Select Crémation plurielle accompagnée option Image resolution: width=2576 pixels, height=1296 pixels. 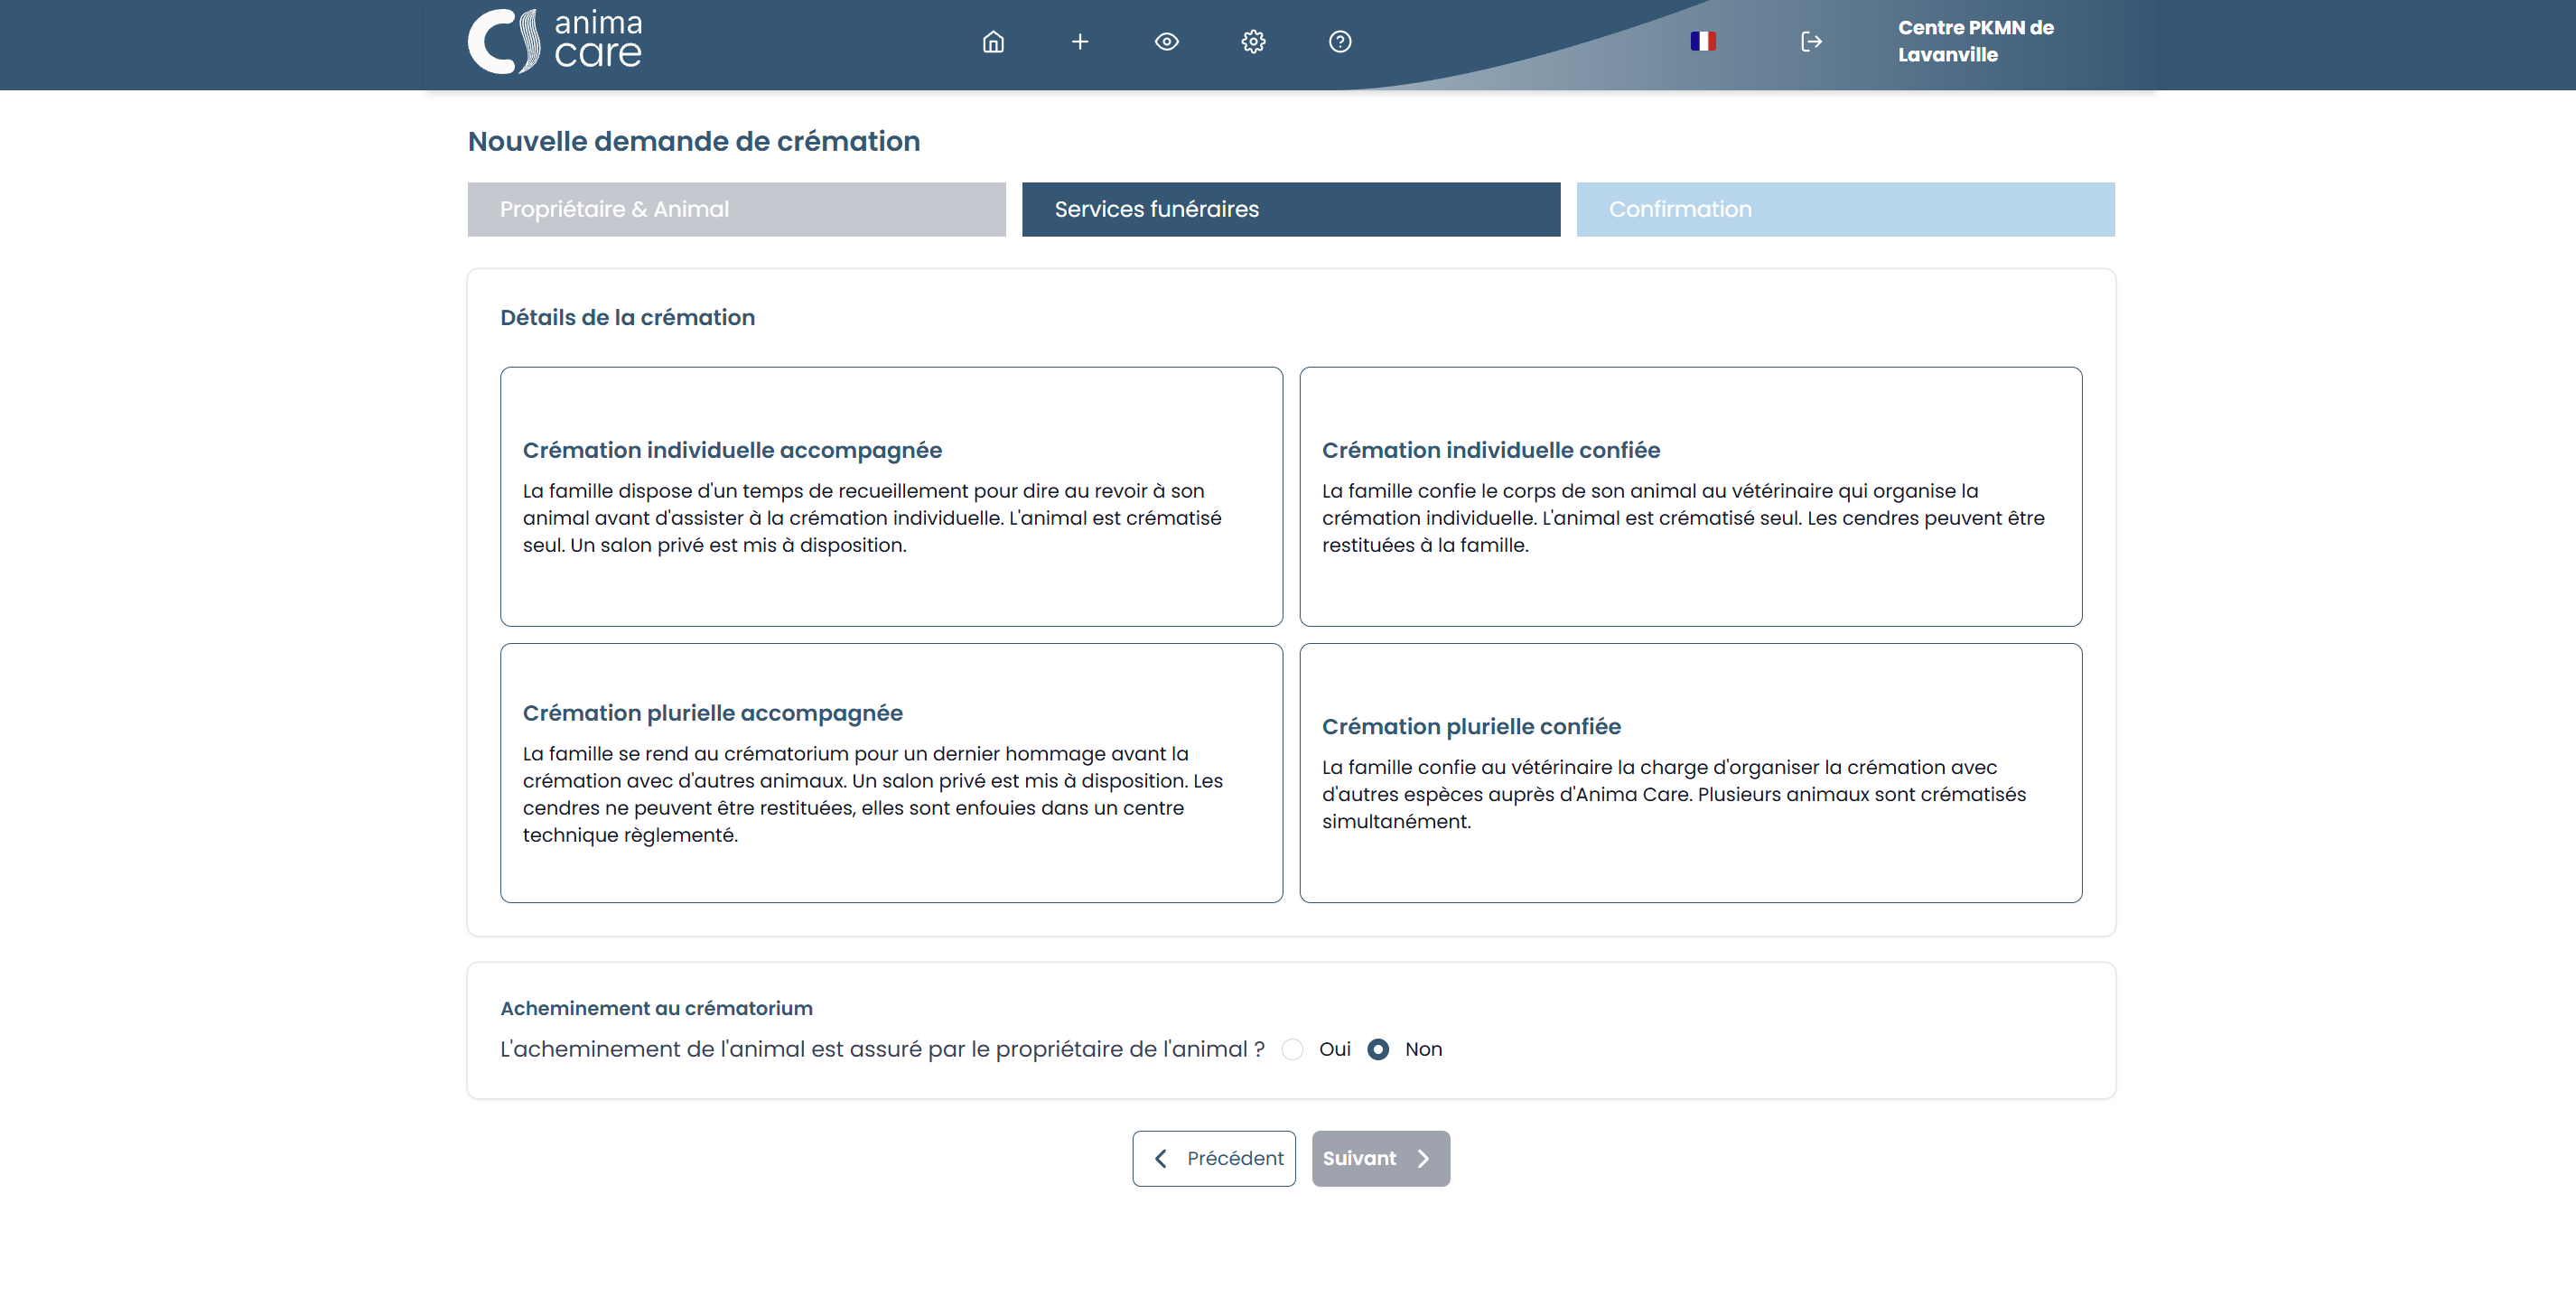point(891,772)
